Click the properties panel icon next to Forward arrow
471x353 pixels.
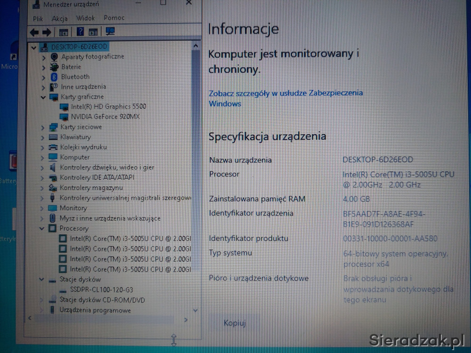64,32
